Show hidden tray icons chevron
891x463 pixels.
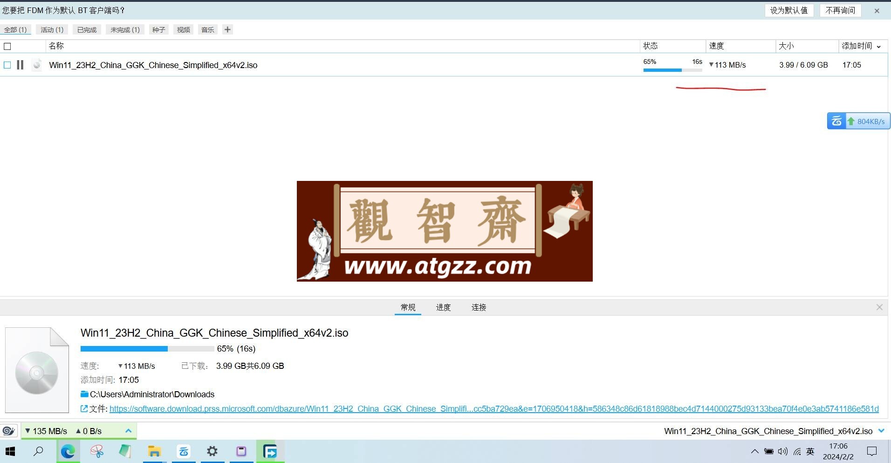[x=754, y=451]
